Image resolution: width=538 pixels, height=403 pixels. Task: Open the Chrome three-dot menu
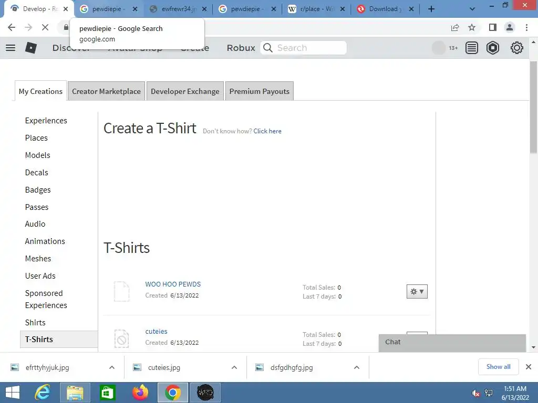click(526, 27)
